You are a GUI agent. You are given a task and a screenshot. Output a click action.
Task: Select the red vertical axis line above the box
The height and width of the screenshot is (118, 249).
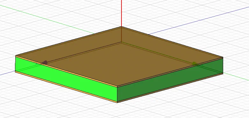tap(121, 13)
